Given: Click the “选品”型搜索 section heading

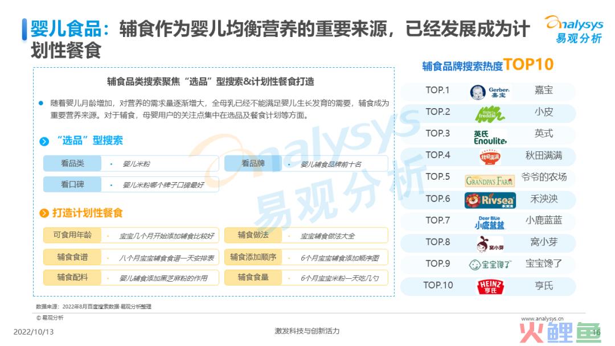Looking at the screenshot, I should [x=90, y=141].
